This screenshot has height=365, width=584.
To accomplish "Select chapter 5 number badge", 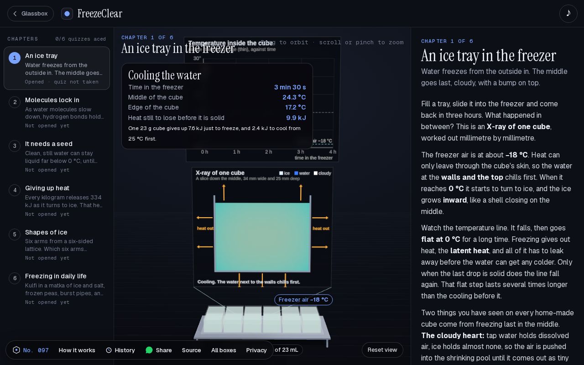I will point(15,235).
